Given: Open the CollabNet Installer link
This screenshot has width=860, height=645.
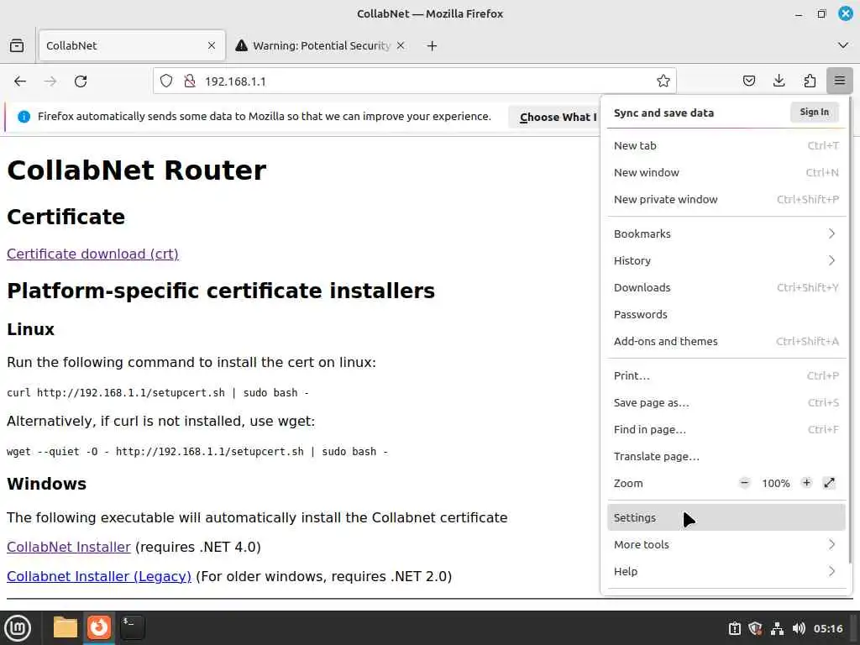Looking at the screenshot, I should pyautogui.click(x=69, y=547).
